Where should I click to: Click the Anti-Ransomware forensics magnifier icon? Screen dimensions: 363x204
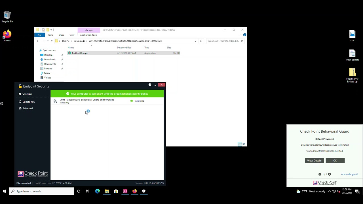55,101
